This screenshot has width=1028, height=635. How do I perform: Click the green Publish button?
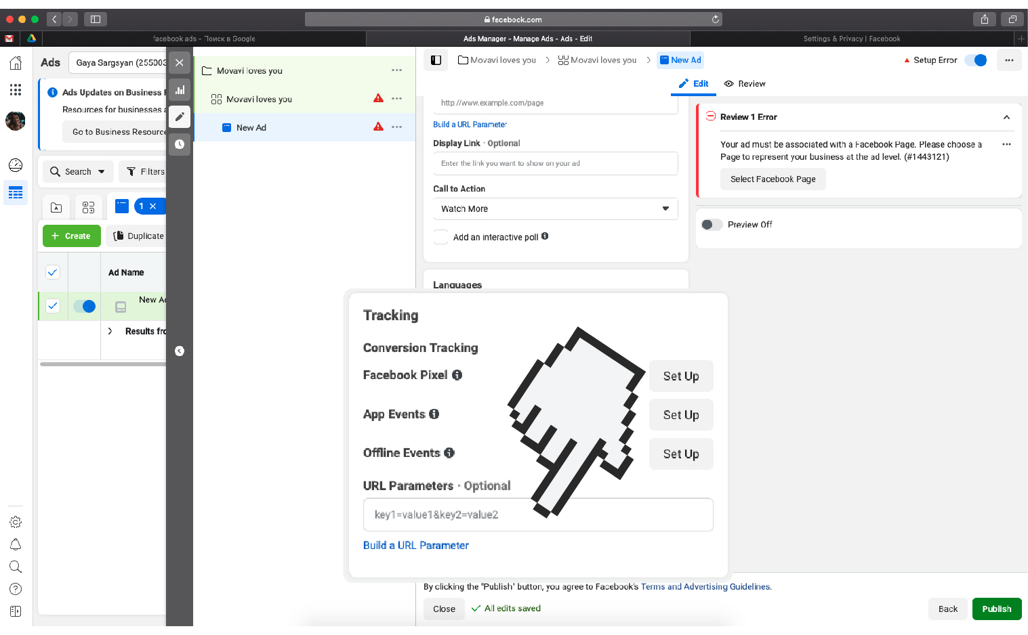coord(997,609)
